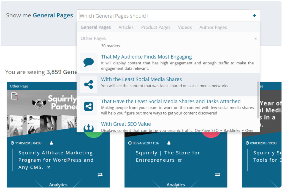Screen dimensions: 282x188
Task: Click the swap arrows icon on Store for Entrepreneurs card
Action: coord(218,175)
